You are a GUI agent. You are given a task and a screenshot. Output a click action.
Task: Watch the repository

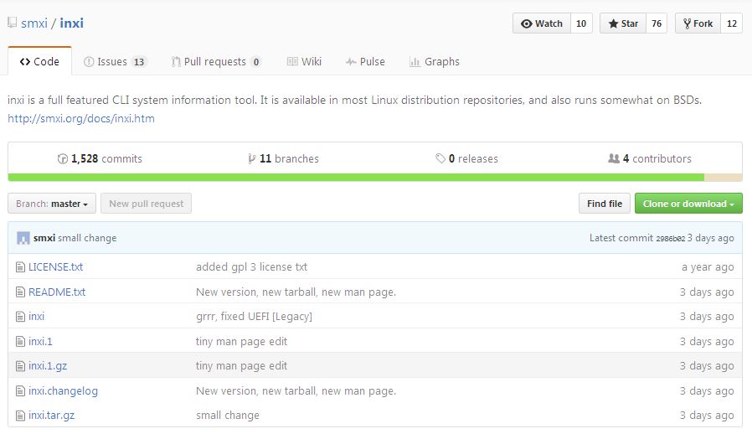542,23
